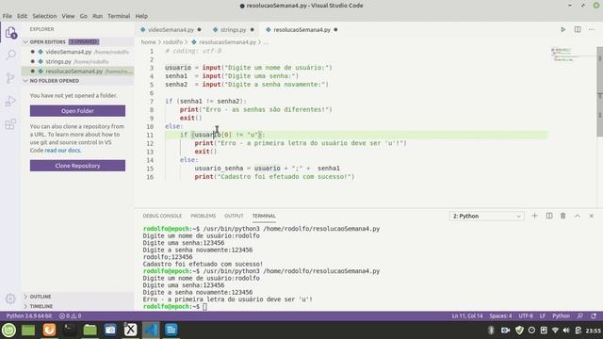Collapse the OPEN EDITORS section

[x=25, y=41]
